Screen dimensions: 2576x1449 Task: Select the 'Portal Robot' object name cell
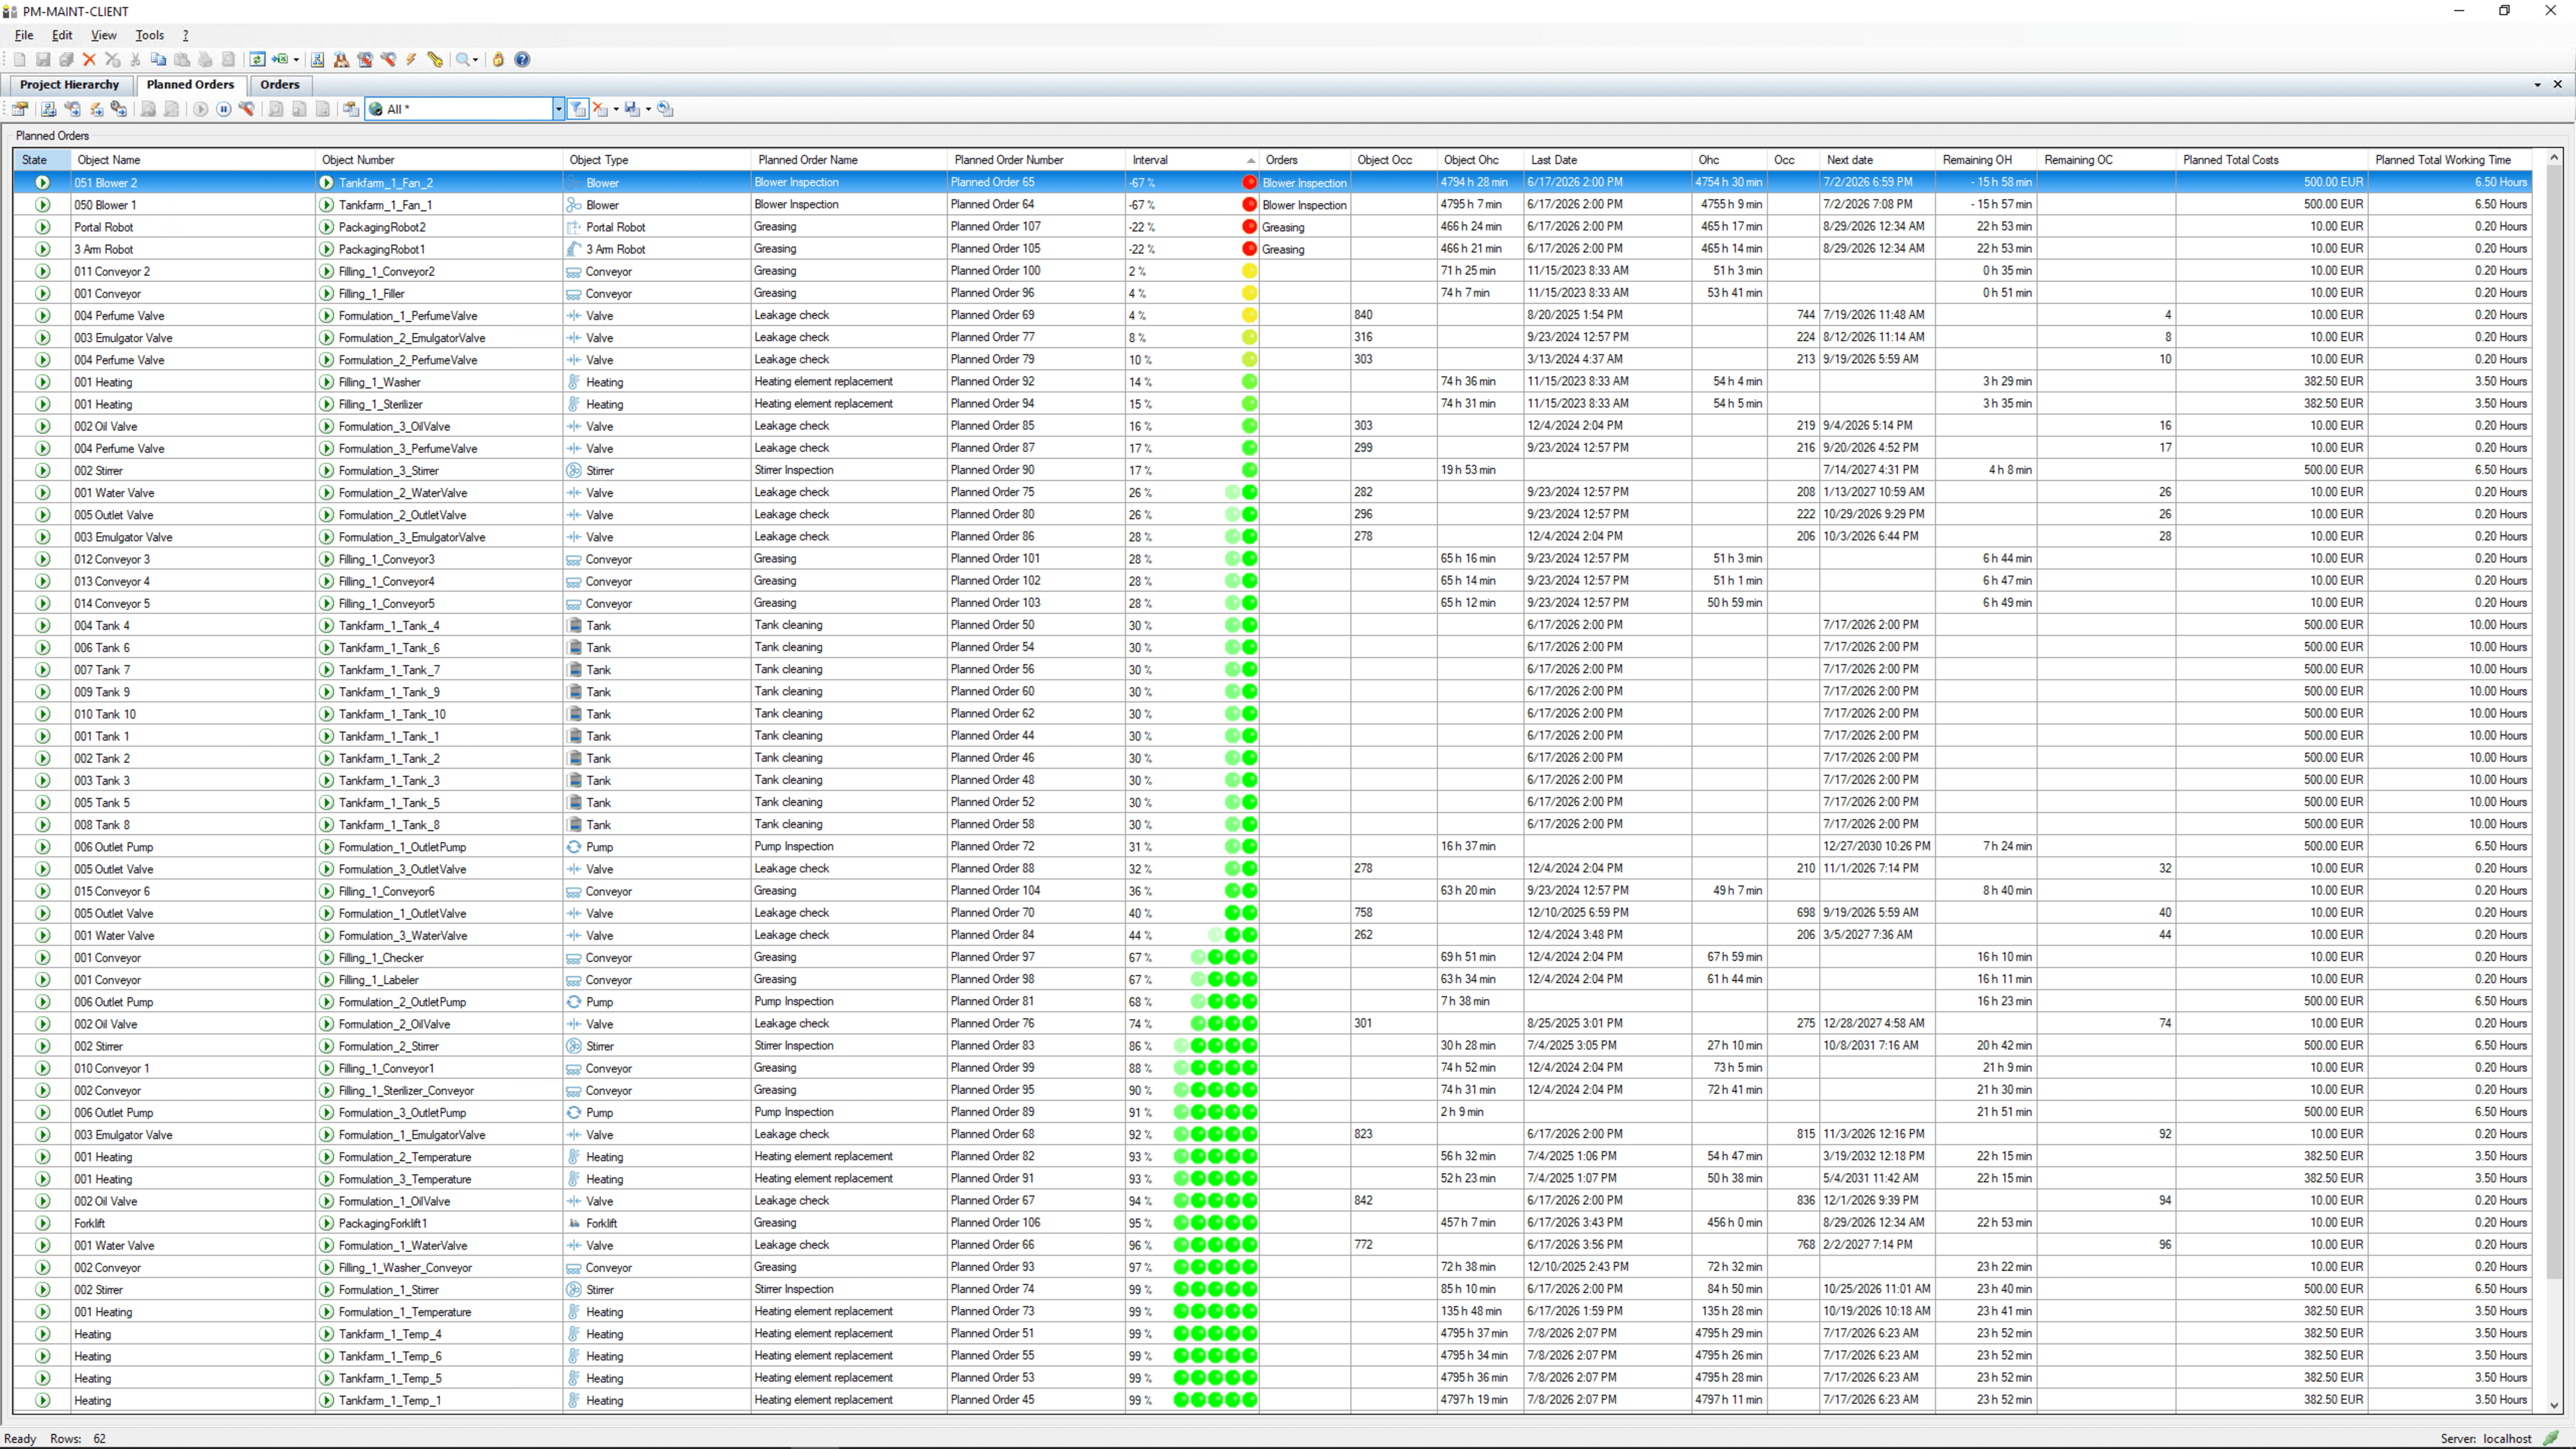click(193, 227)
